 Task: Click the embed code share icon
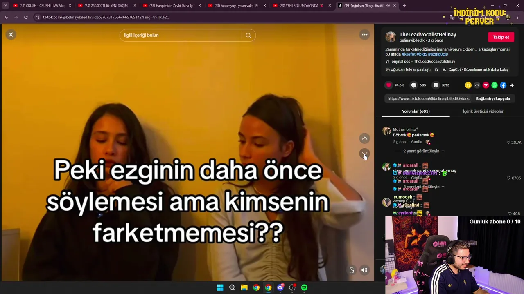[x=477, y=85]
